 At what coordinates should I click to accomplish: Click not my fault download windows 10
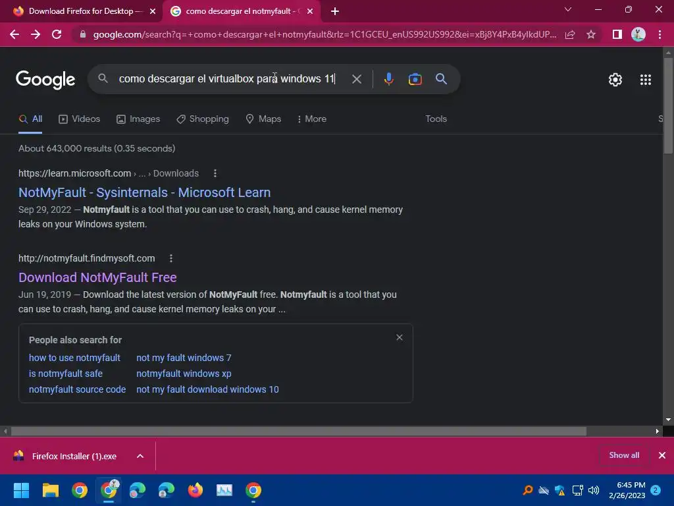(x=207, y=389)
